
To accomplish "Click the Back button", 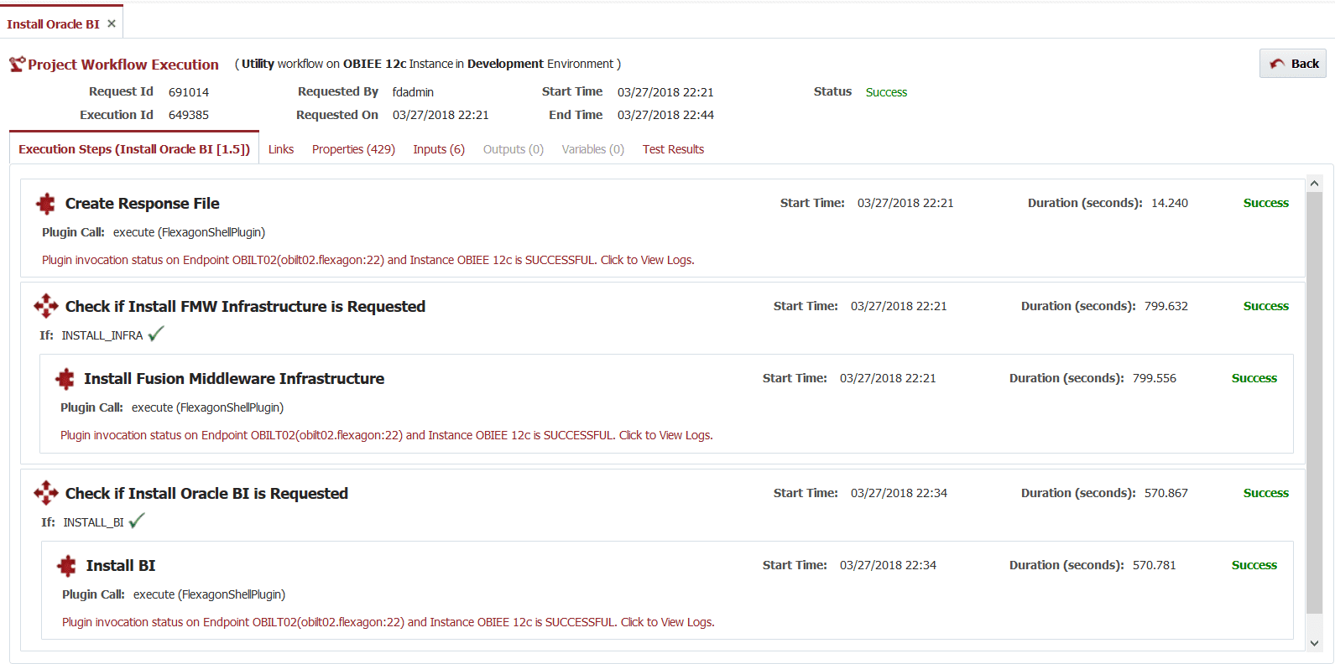I will point(1293,64).
